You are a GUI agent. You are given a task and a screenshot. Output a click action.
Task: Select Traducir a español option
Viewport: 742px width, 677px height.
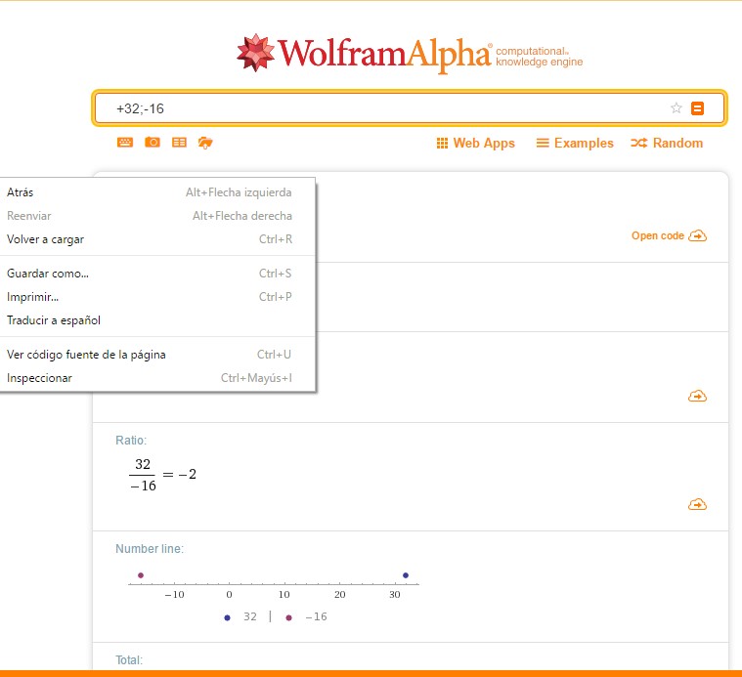pos(54,320)
